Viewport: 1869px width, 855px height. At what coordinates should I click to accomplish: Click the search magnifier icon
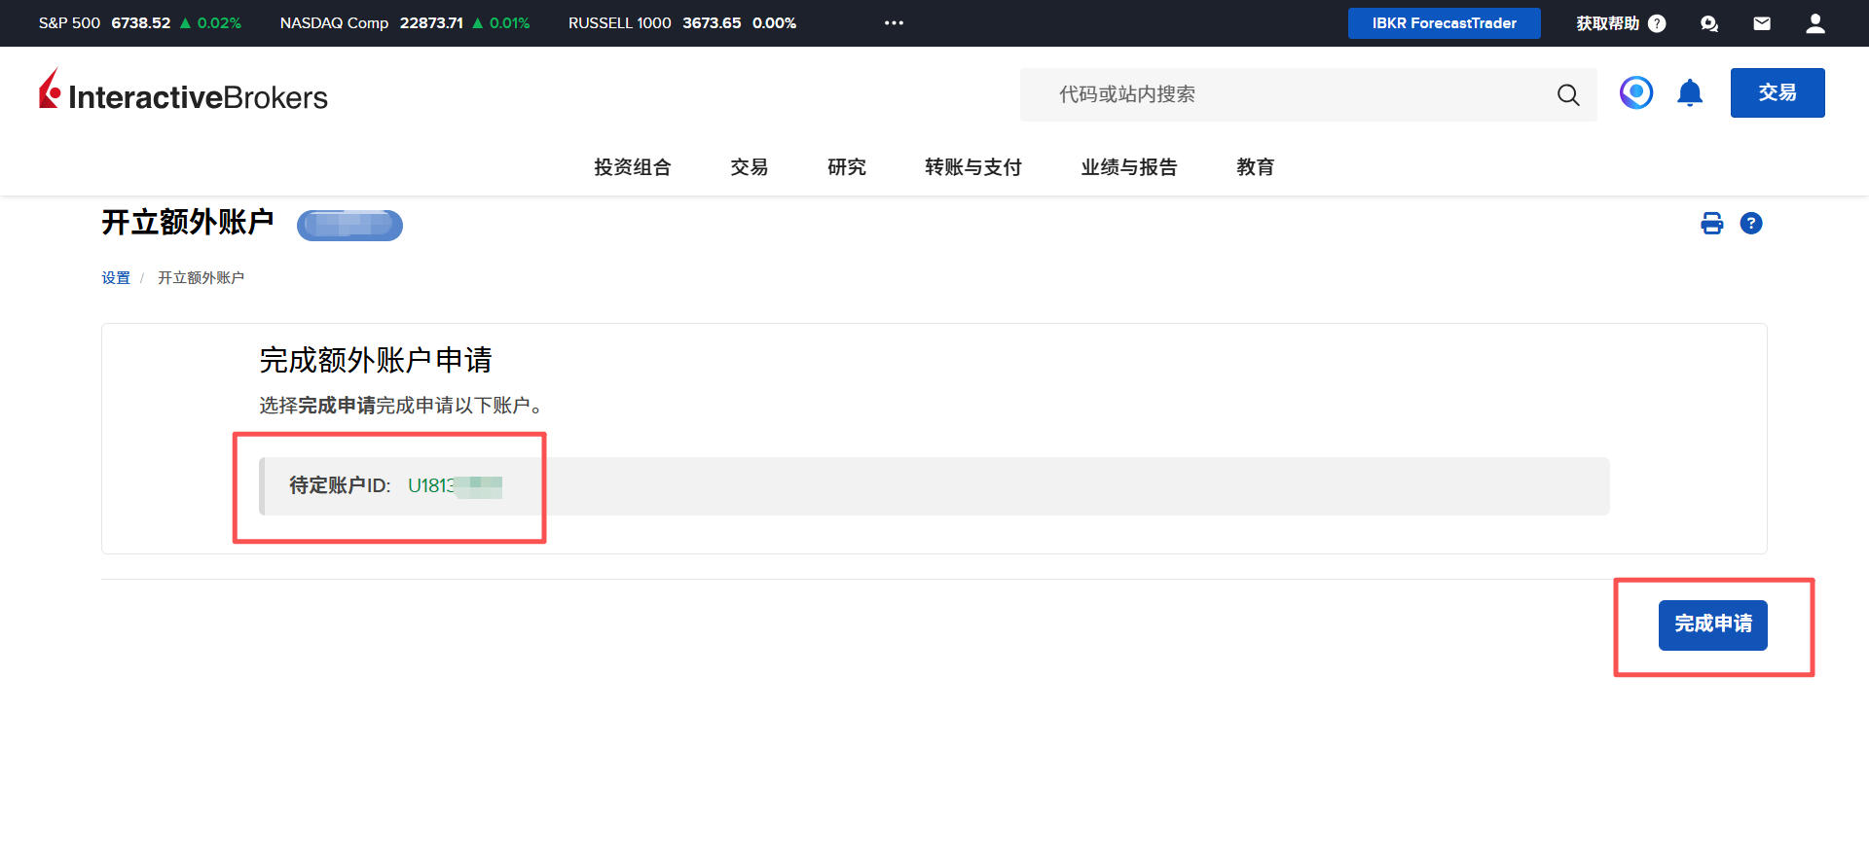[x=1567, y=95]
